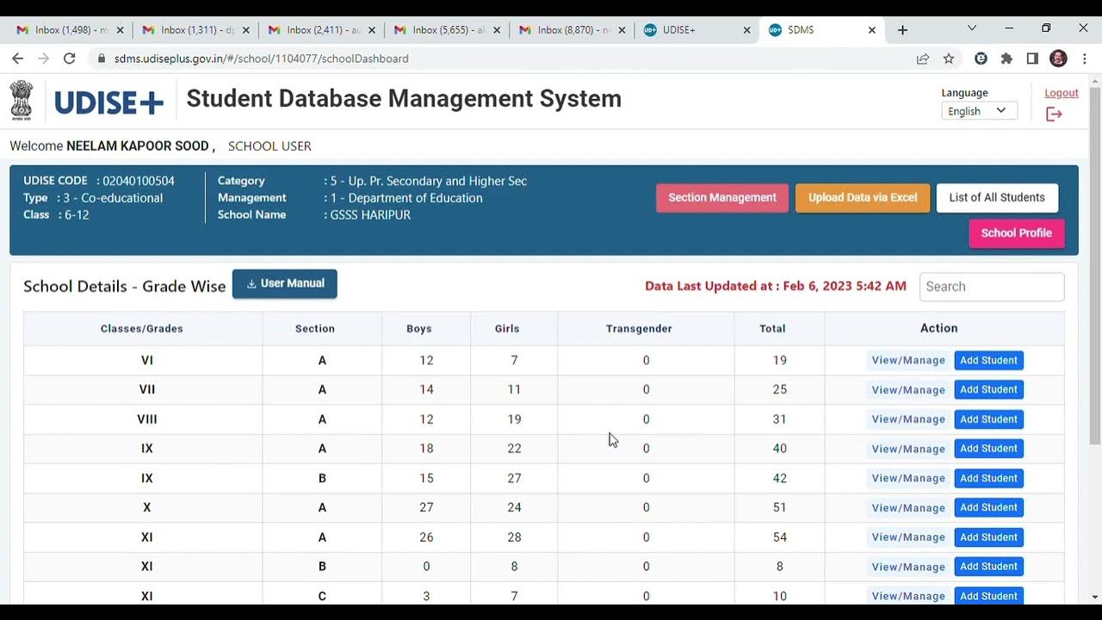The image size is (1102, 620).
Task: Toggle the browser side panel icon
Action: tap(1032, 59)
